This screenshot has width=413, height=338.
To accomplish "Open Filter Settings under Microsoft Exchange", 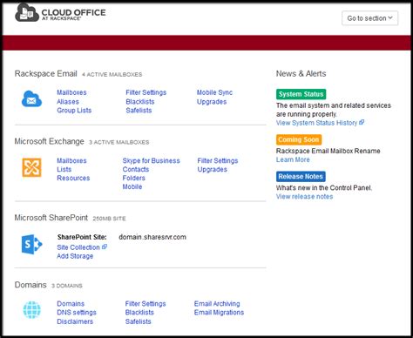I will pos(218,161).
